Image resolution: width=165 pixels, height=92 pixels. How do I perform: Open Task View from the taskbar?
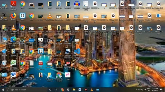tap(56, 90)
